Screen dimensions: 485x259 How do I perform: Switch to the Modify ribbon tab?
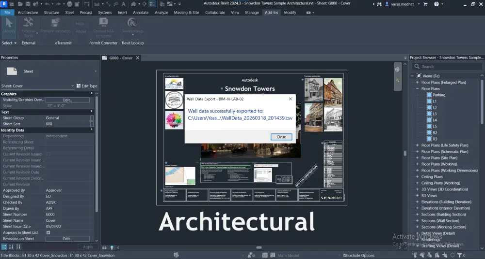tap(290, 13)
